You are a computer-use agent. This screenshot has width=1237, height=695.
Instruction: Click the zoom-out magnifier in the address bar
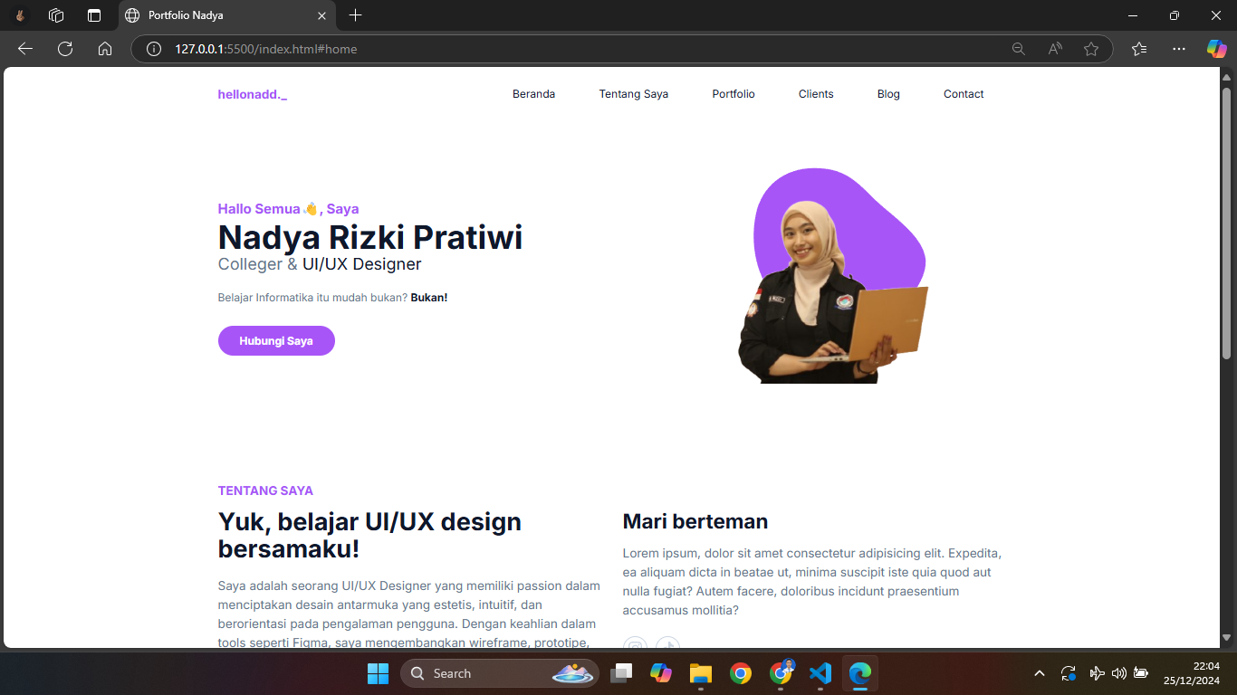pos(1019,49)
